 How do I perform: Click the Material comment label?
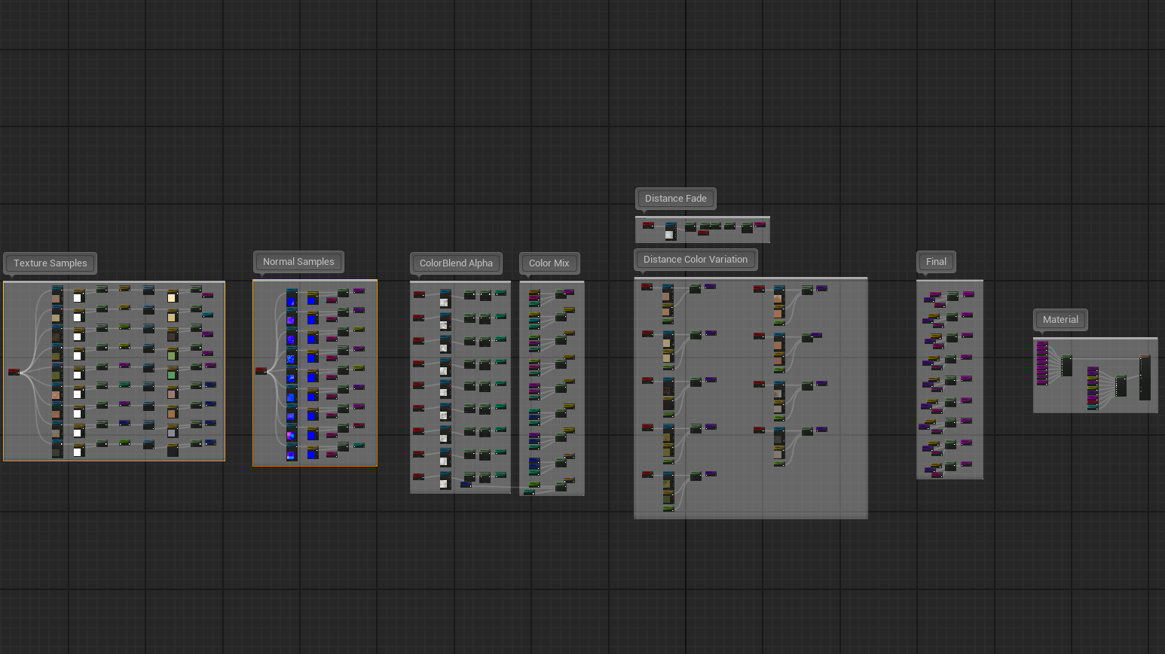pyautogui.click(x=1060, y=320)
